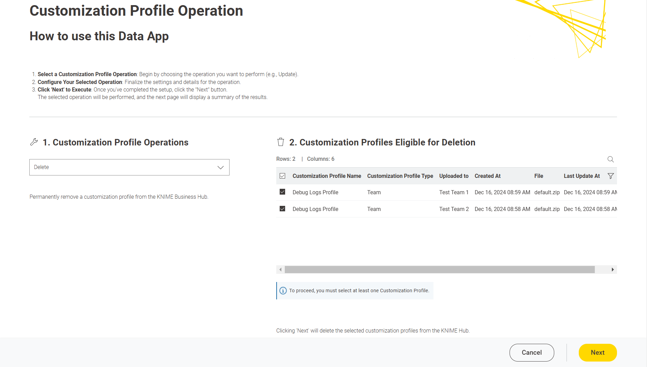Click the info icon in the notice

click(283, 291)
